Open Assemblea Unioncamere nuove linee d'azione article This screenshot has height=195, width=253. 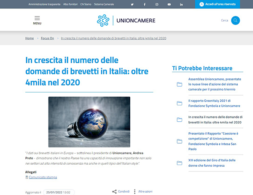click(x=215, y=84)
